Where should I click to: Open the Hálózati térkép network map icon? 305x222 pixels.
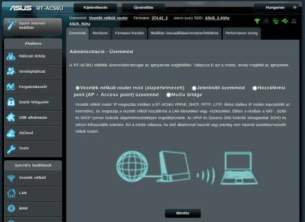[x=11, y=56]
